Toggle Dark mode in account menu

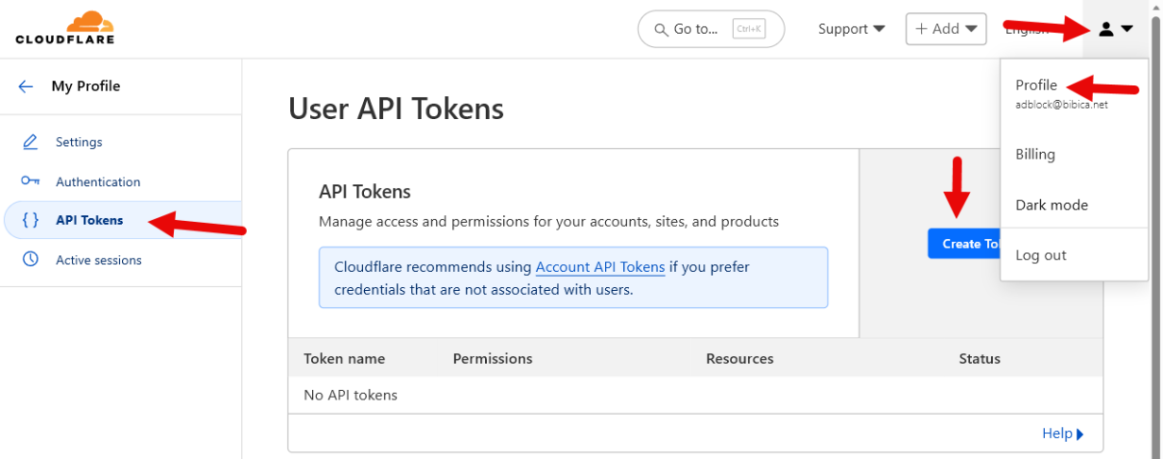click(x=1051, y=205)
